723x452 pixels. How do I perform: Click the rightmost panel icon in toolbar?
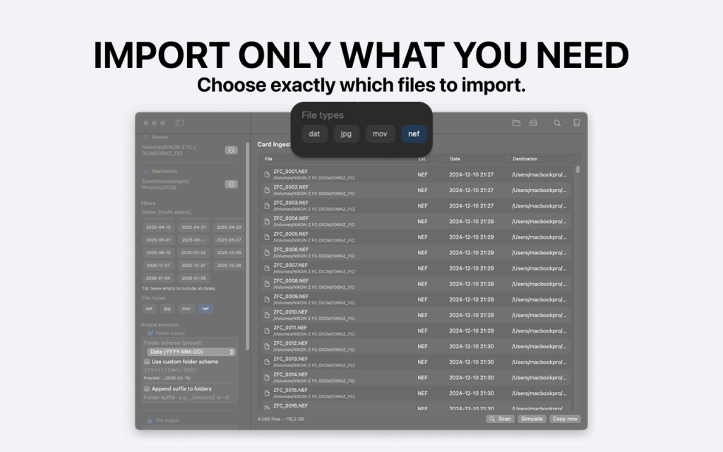pos(576,123)
